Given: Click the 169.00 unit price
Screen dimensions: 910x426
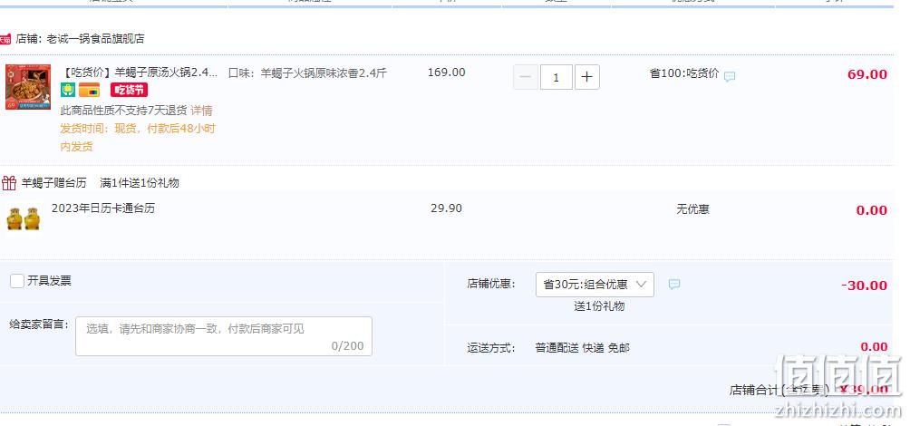Looking at the screenshot, I should pos(446,73).
